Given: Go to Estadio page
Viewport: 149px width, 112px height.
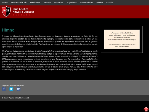Looking at the screenshot, I should (110, 2).
